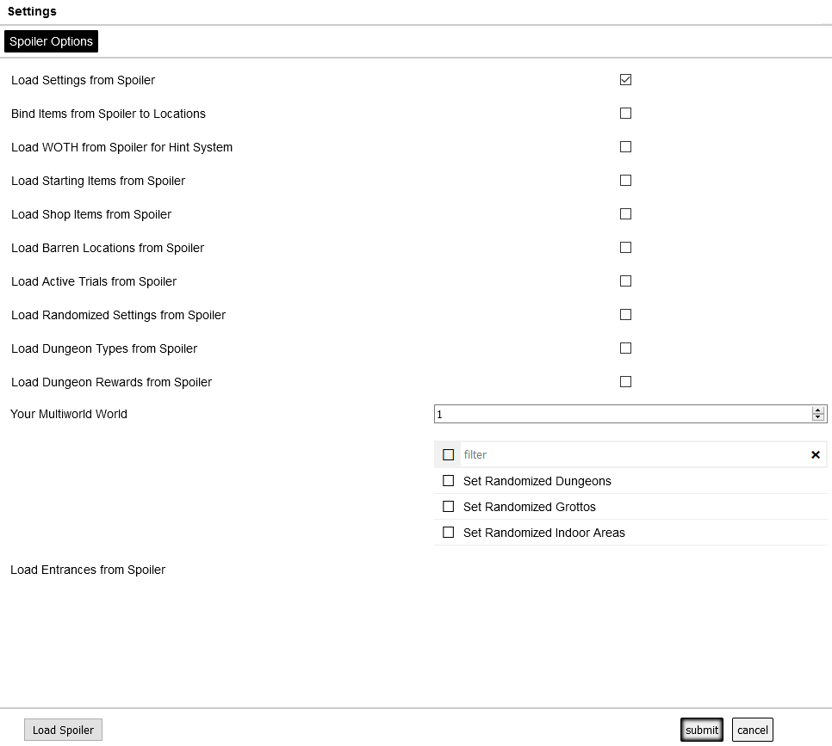Focus the filter text field
832x746 pixels.
pos(633,454)
